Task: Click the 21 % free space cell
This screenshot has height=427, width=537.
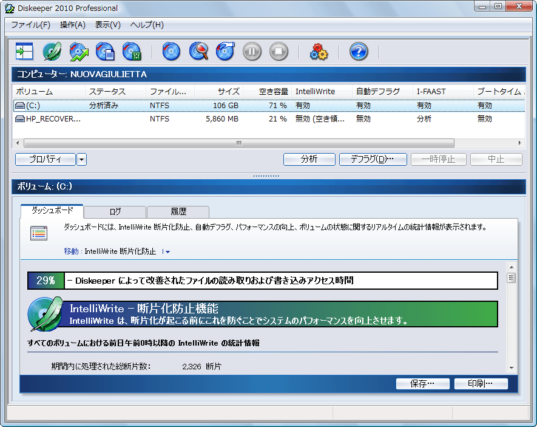Action: pyautogui.click(x=278, y=119)
